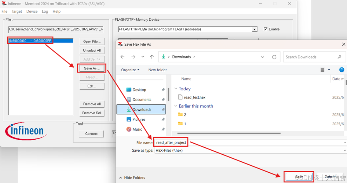Screen dimensions: 347x183
Task: Click Remove Sel. button
Action: [x=92, y=113]
